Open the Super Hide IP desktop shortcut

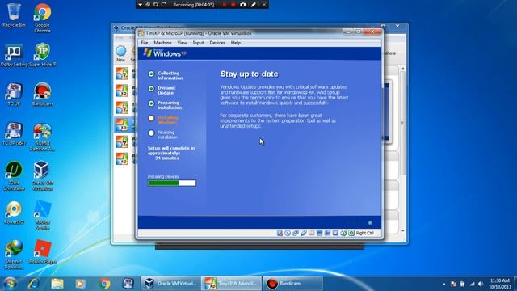pyautogui.click(x=42, y=55)
